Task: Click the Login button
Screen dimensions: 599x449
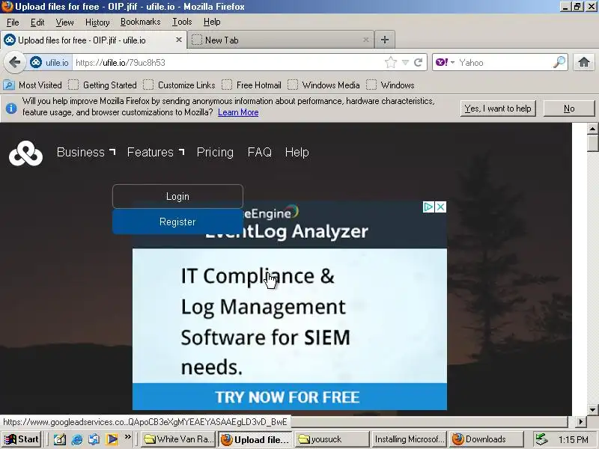Action: pyautogui.click(x=177, y=196)
